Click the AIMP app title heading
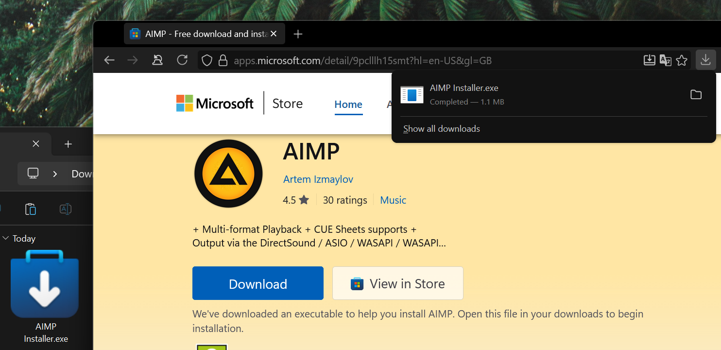721x350 pixels. tap(311, 152)
